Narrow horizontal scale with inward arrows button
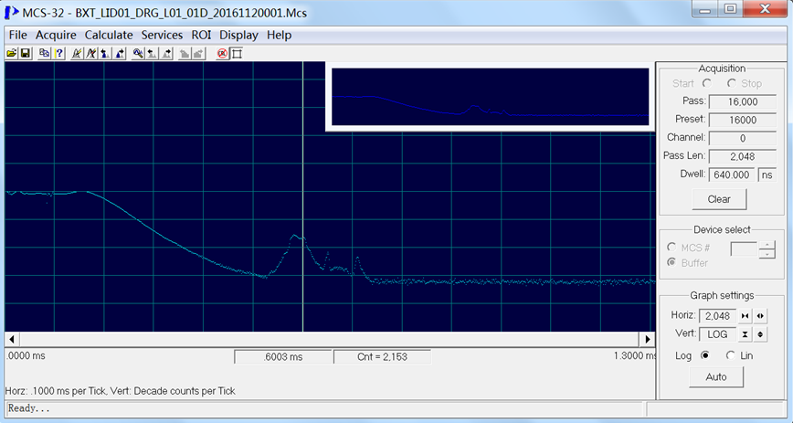Image resolution: width=793 pixels, height=423 pixels. pos(745,316)
